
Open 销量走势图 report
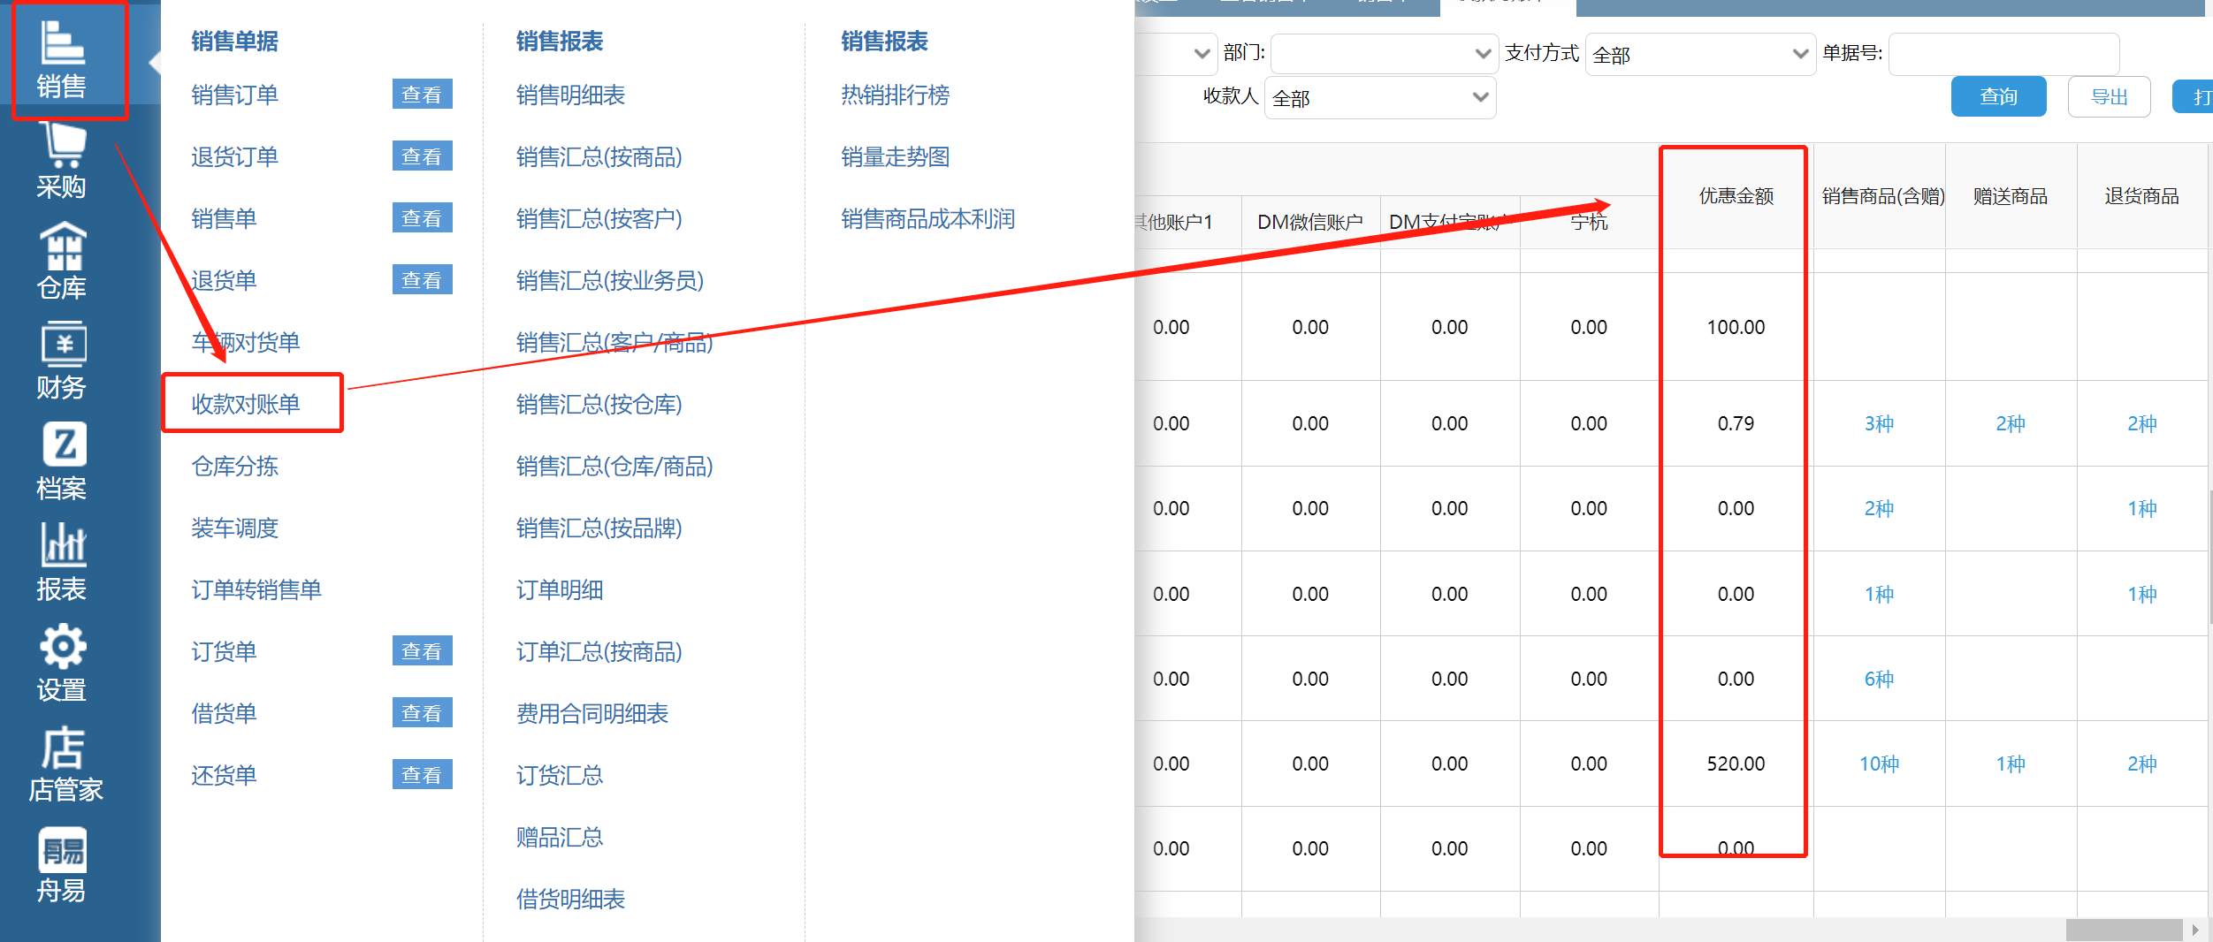(x=896, y=156)
